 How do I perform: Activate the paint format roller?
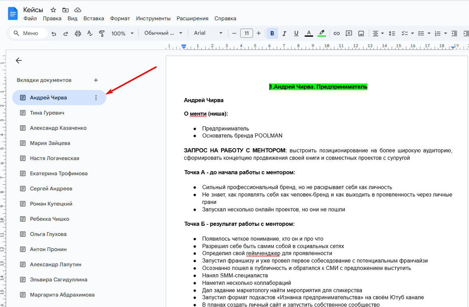coord(102,34)
